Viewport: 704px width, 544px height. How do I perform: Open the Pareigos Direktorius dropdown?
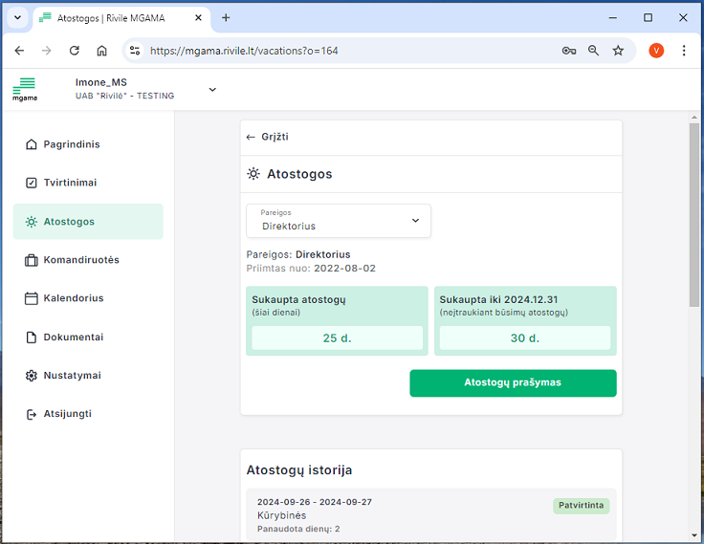[x=339, y=221]
